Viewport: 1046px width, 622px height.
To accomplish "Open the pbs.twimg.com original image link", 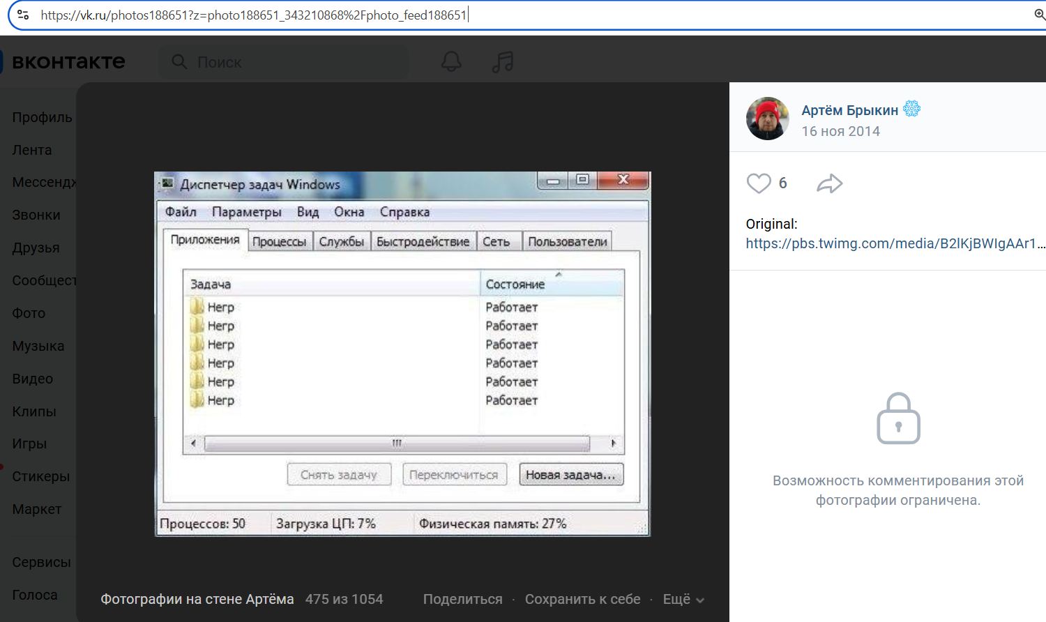I will tap(895, 243).
